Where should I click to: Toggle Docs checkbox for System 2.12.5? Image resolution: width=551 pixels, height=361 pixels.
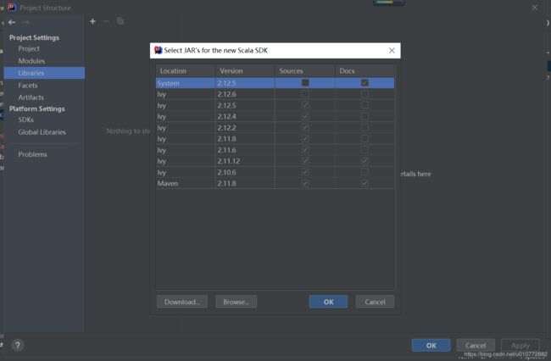point(365,83)
